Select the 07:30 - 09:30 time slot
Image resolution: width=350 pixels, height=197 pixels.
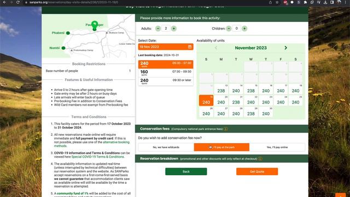click(x=166, y=73)
